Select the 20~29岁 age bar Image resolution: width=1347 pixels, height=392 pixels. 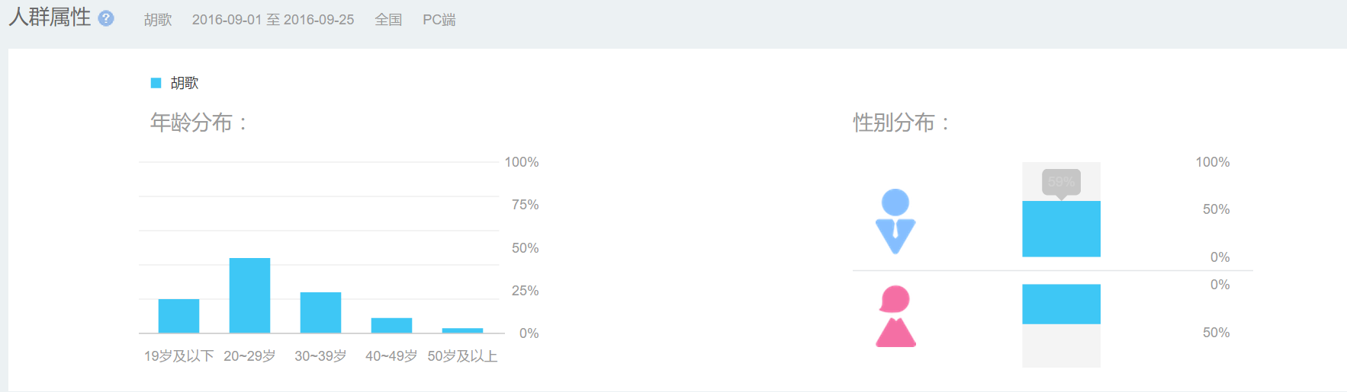[249, 295]
